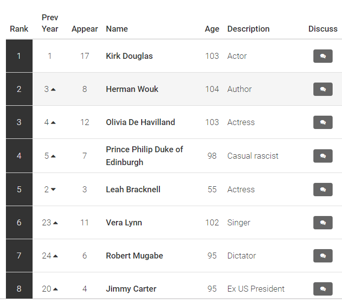Sort by Prev Year column header

click(50, 23)
